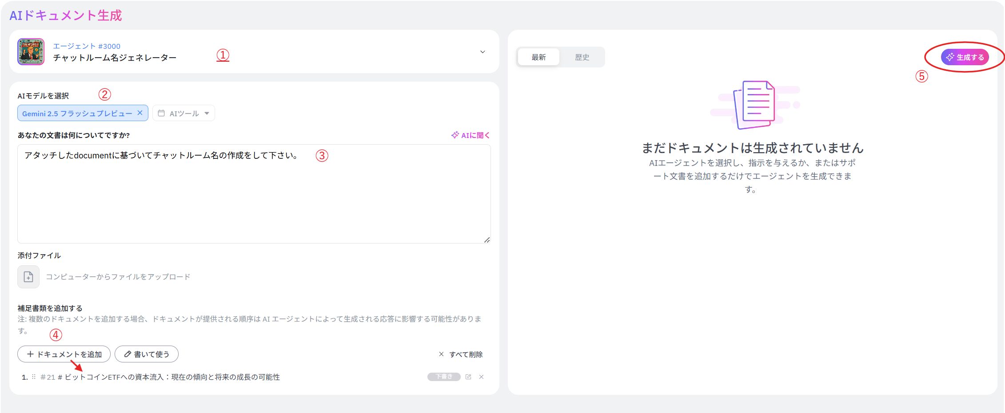Expand the agent selector chevron
Viewport: 1005px width, 413px height.
click(x=483, y=52)
